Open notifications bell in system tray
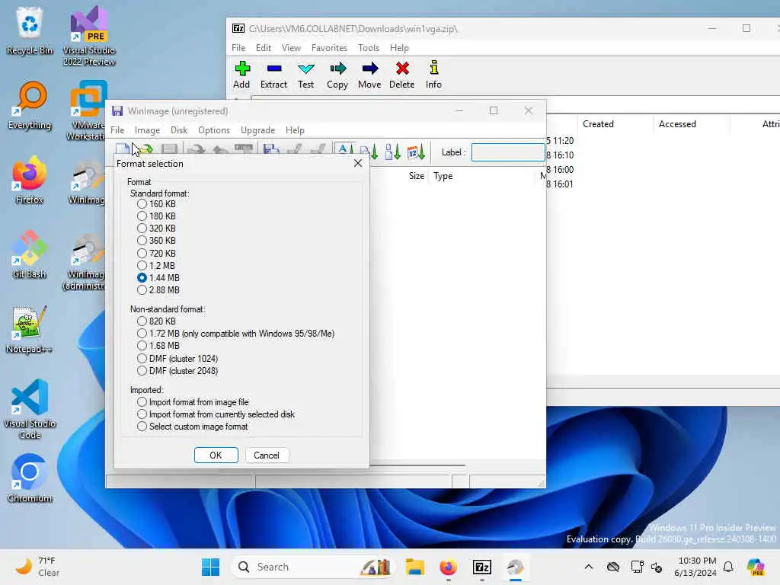The width and height of the screenshot is (780, 585). [728, 567]
